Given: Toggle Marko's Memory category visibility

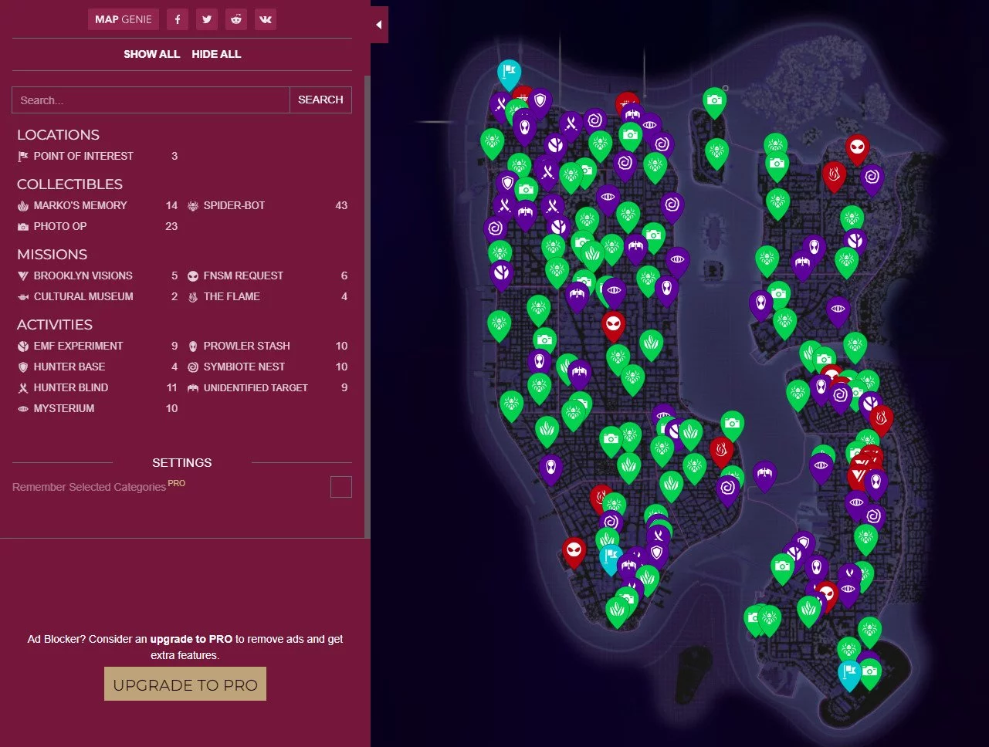Looking at the screenshot, I should (x=97, y=205).
